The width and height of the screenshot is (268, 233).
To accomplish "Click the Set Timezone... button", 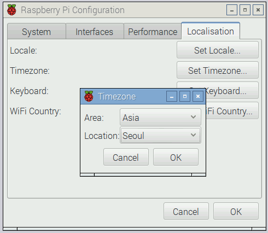I will tap(218, 70).
